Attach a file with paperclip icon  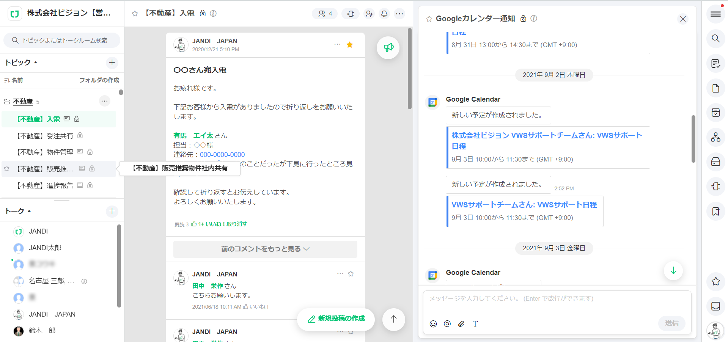[x=461, y=324]
